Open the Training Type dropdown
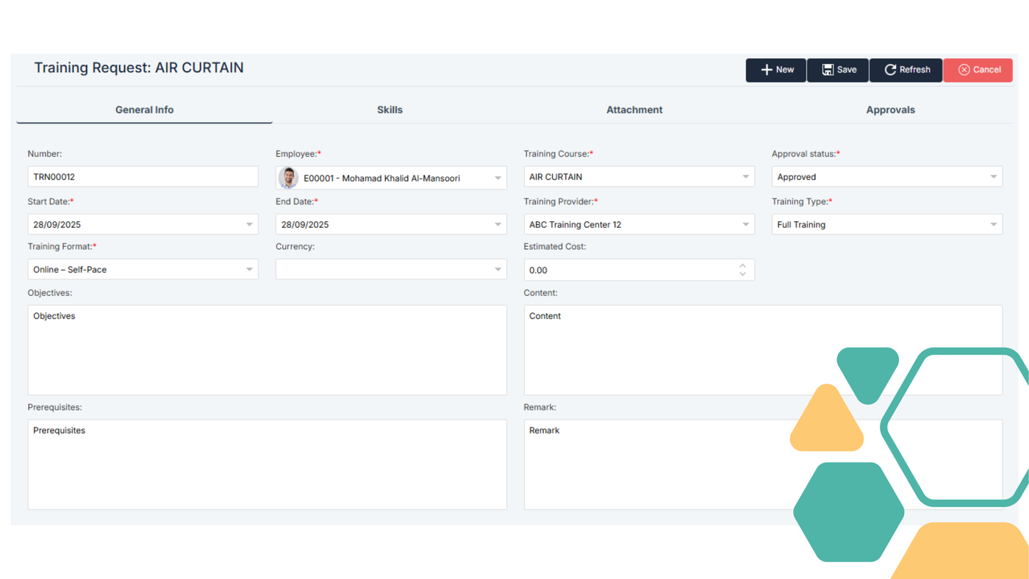This screenshot has width=1029, height=579. click(x=994, y=225)
